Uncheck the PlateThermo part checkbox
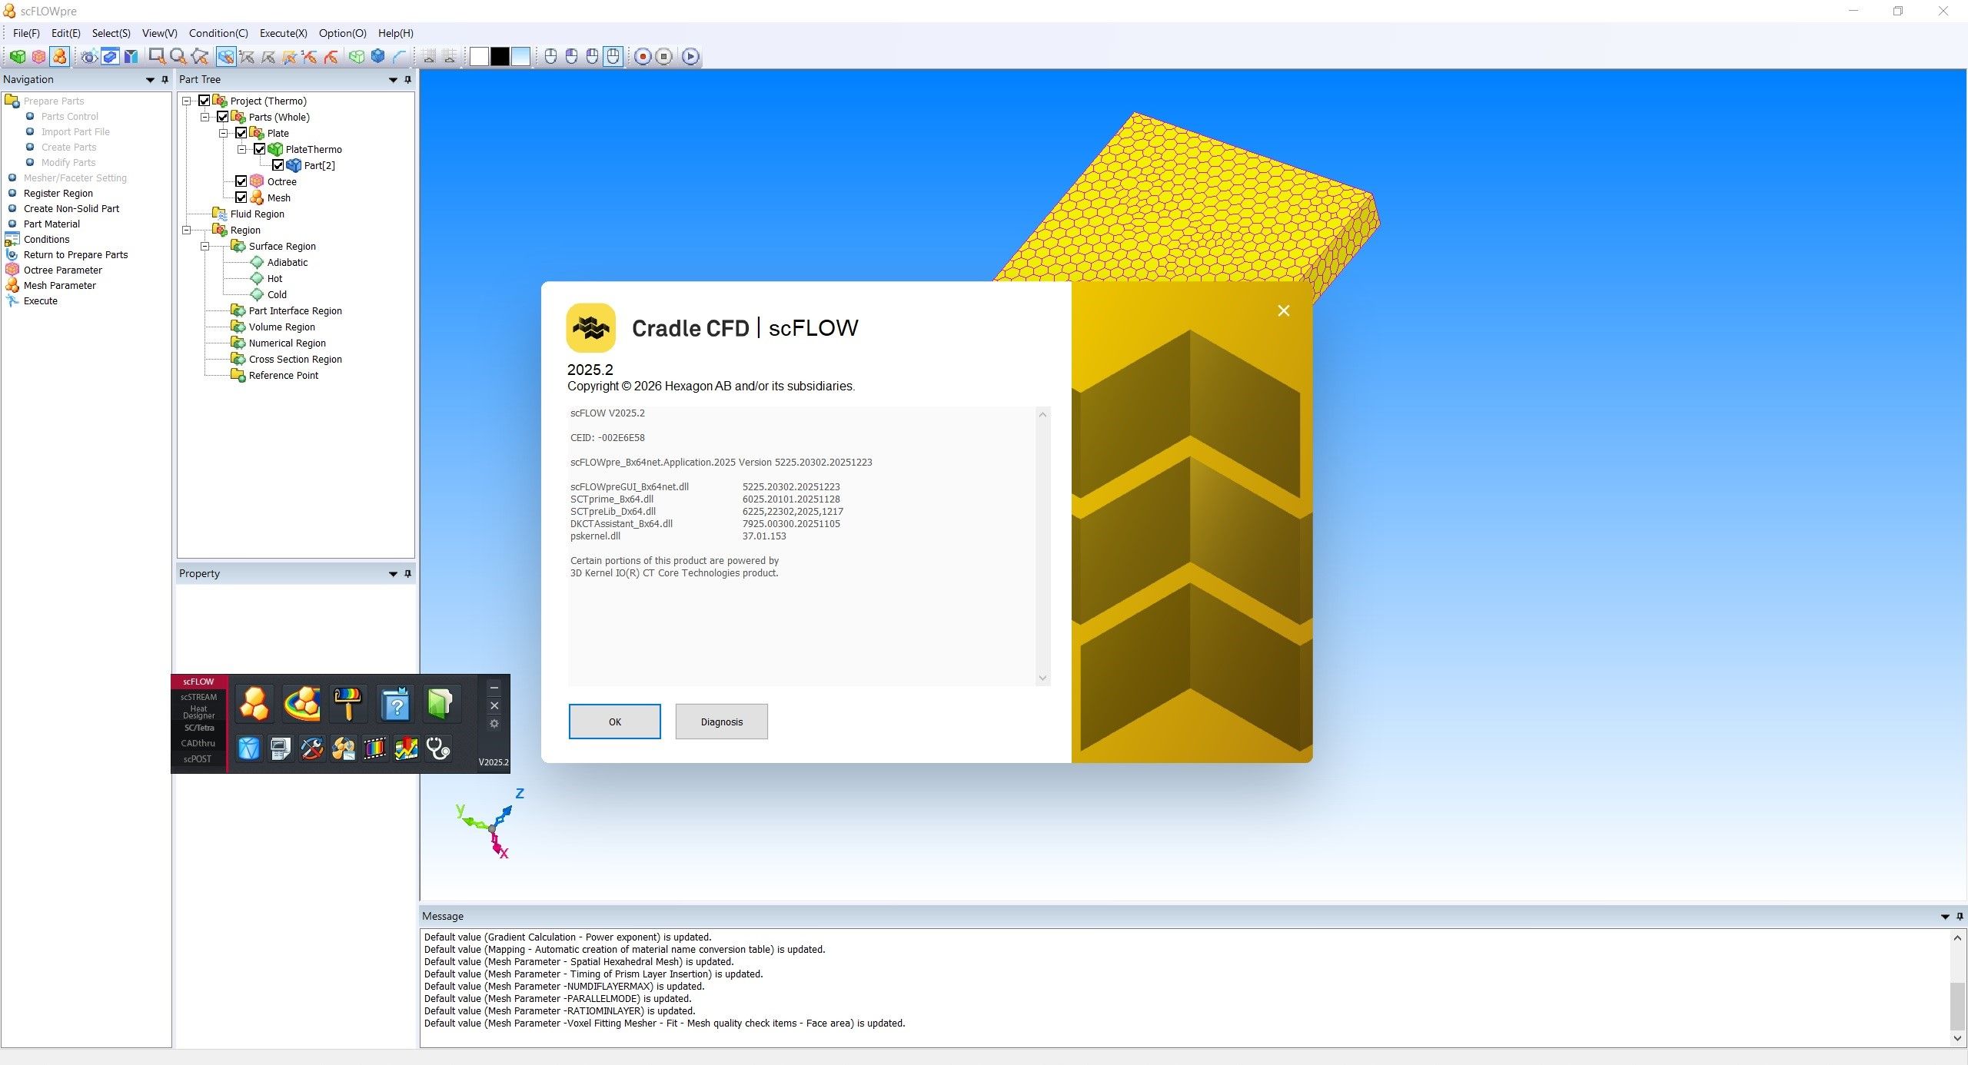The height and width of the screenshot is (1065, 1968). 260,149
